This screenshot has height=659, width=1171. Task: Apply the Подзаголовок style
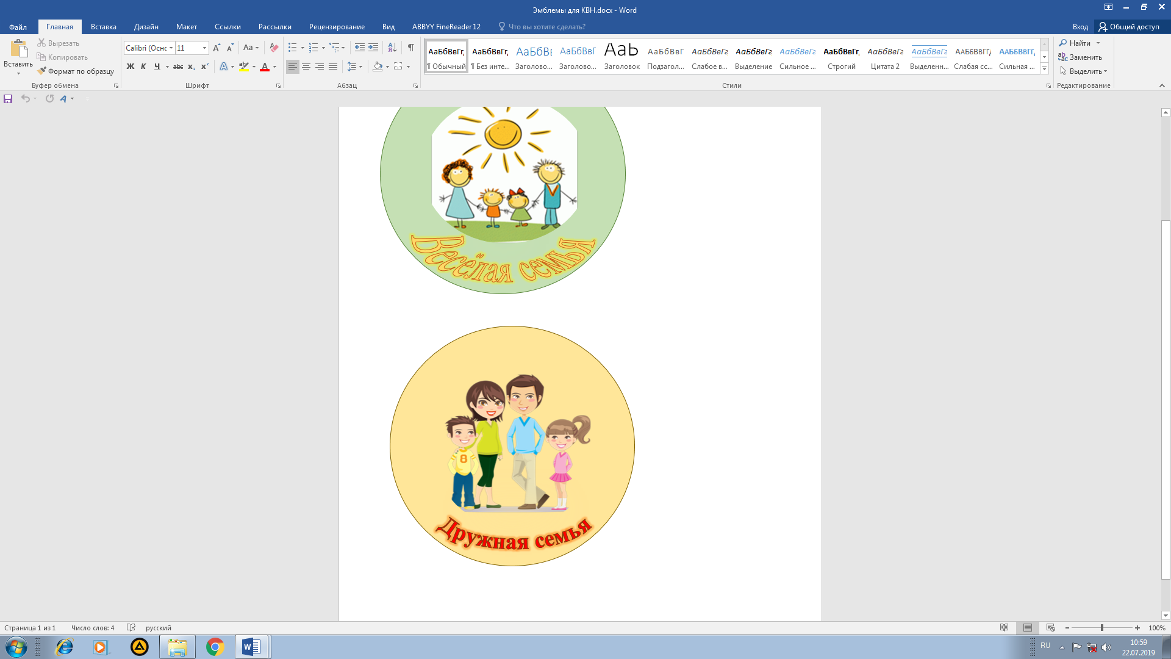(666, 57)
